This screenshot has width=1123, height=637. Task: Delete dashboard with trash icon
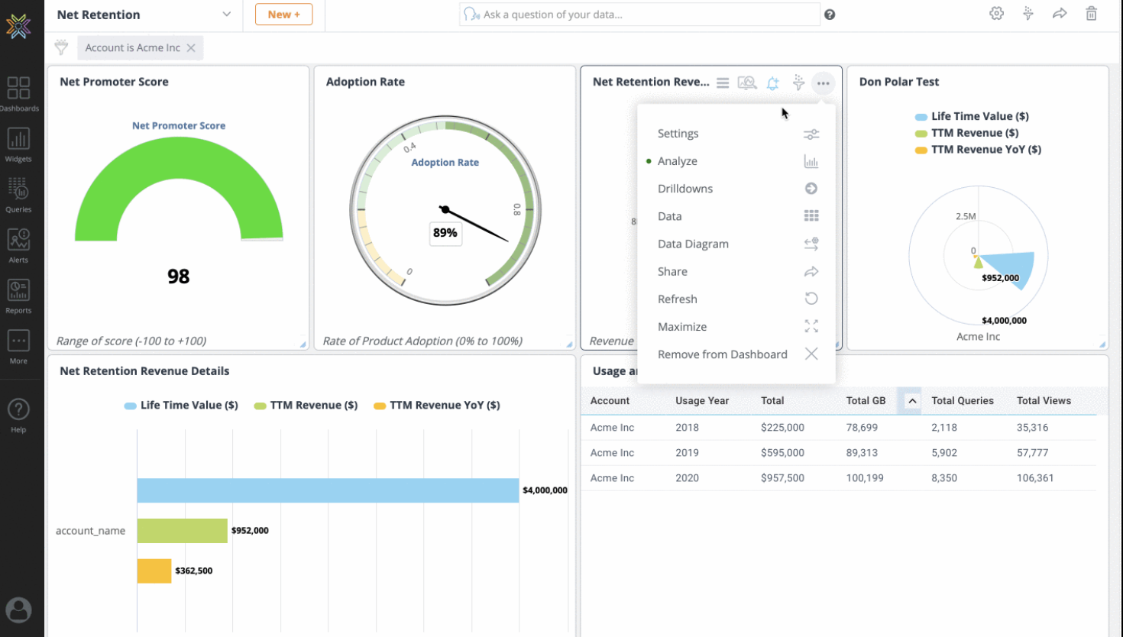1092,14
